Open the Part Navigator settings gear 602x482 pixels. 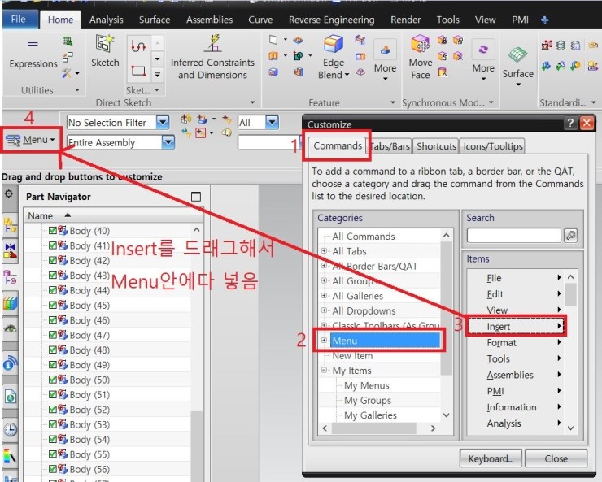coord(8,193)
